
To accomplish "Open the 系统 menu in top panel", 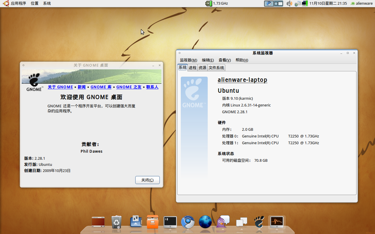I will point(47,4).
